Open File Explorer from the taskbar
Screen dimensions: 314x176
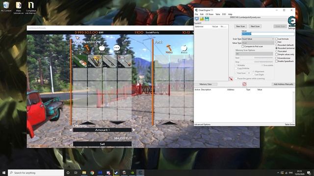coord(84,173)
